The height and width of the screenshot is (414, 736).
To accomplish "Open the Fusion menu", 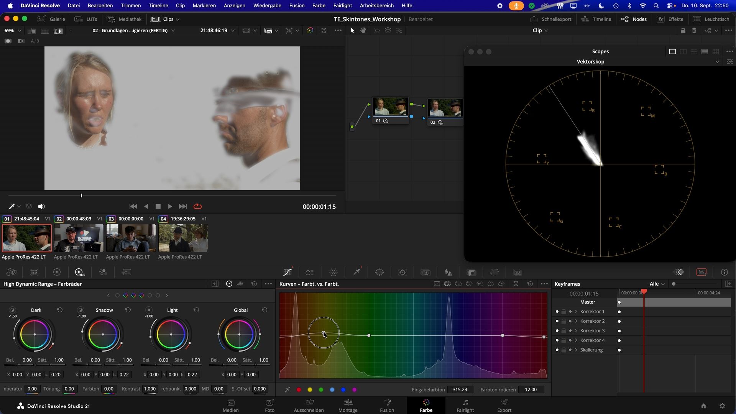I will tap(297, 5).
